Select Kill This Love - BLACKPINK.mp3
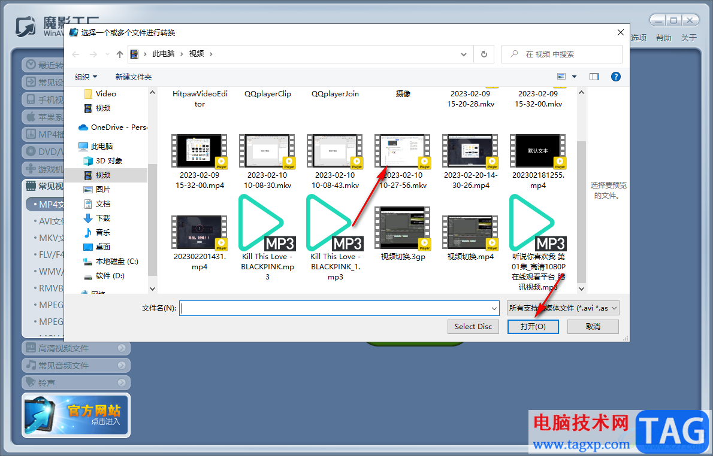This screenshot has height=456, width=713. click(267, 238)
